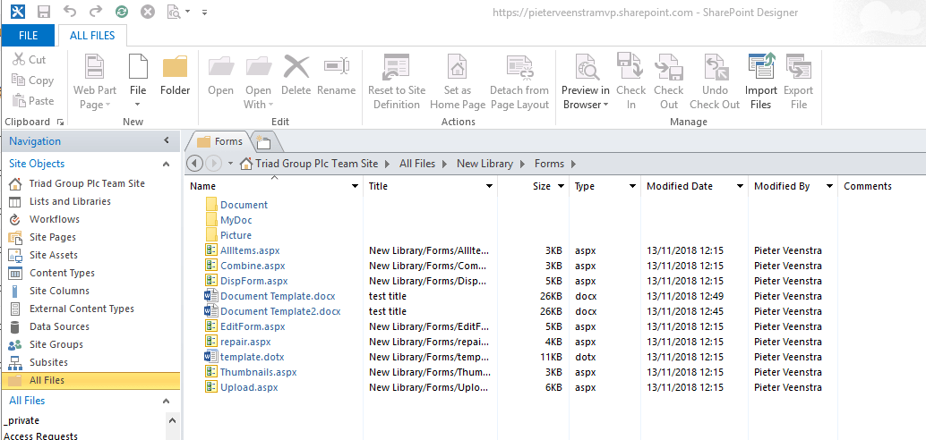The height and width of the screenshot is (440, 926).
Task: Click Paste in the Clipboard group
Action: pyautogui.click(x=33, y=101)
